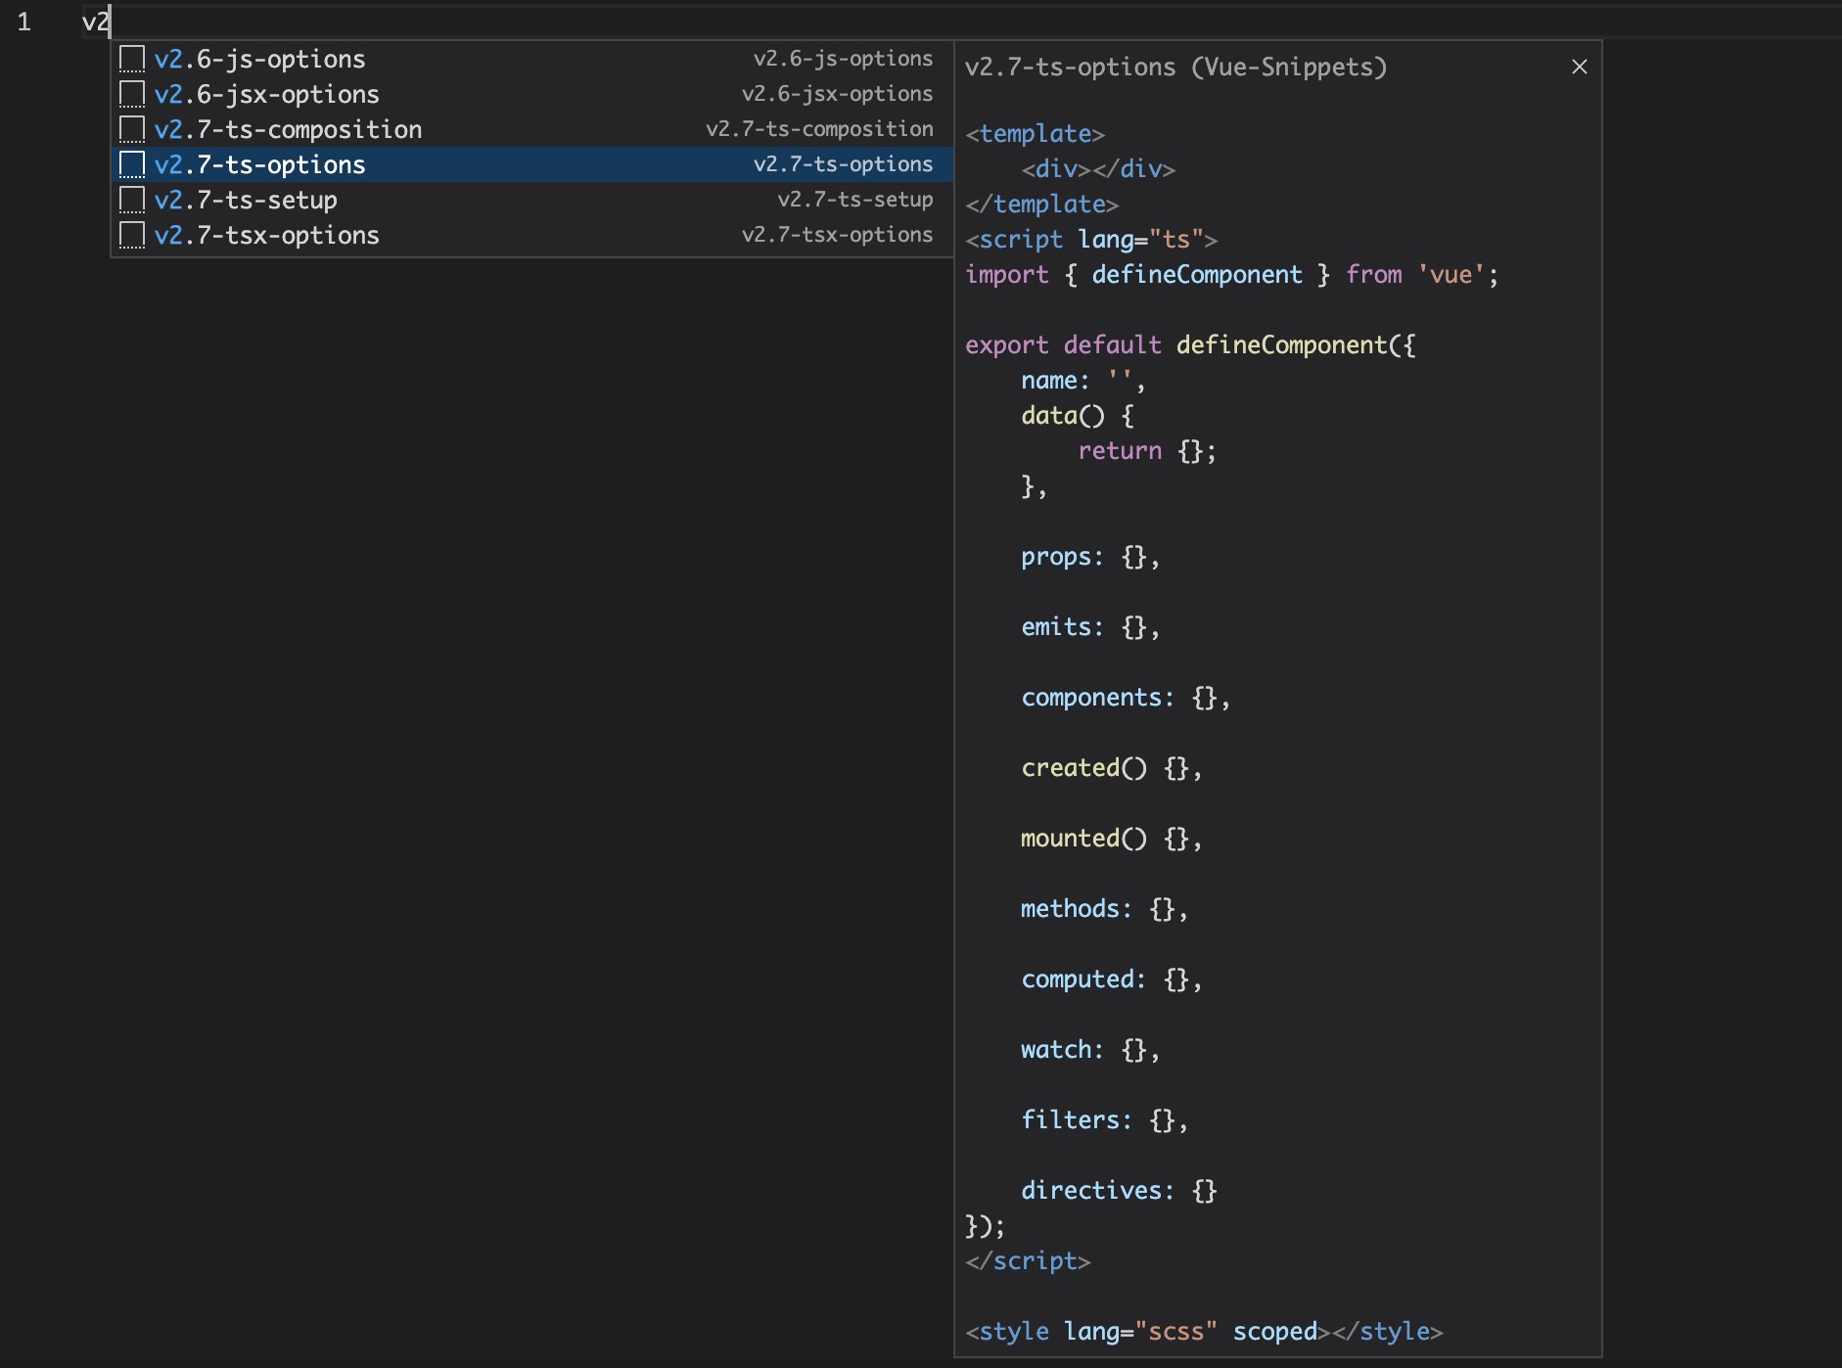Click the right-side v2.6-js-options detail label
This screenshot has width=1842, height=1368.
[x=843, y=60]
